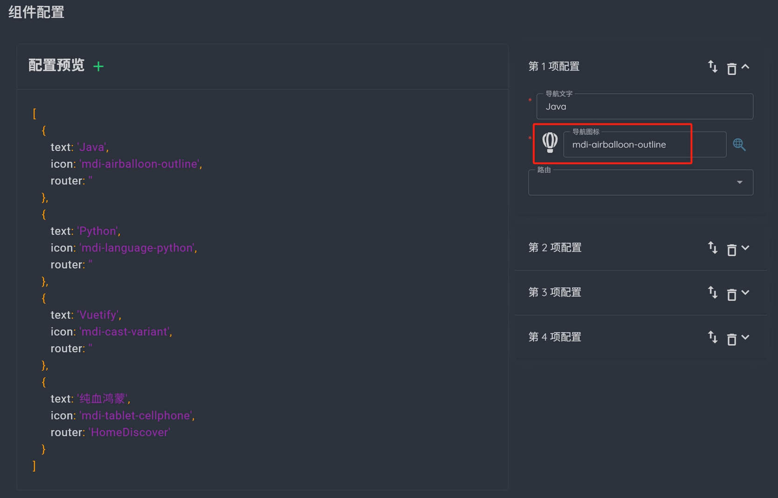778x498 pixels.
Task: Click the 第 4 项配置 panel title
Action: (555, 337)
